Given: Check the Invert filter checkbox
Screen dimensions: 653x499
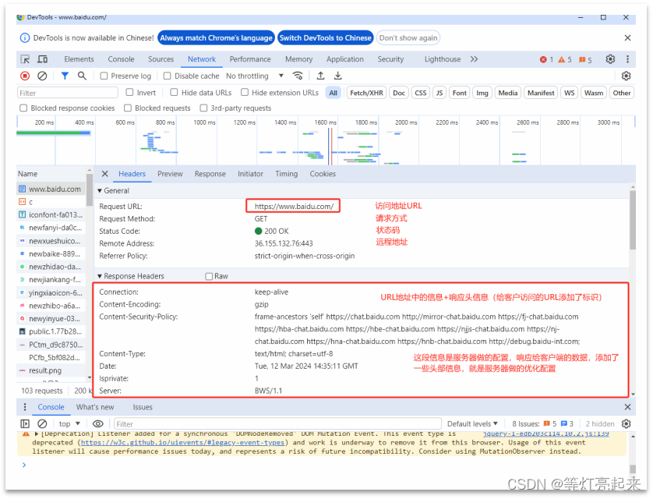Looking at the screenshot, I should (x=129, y=92).
